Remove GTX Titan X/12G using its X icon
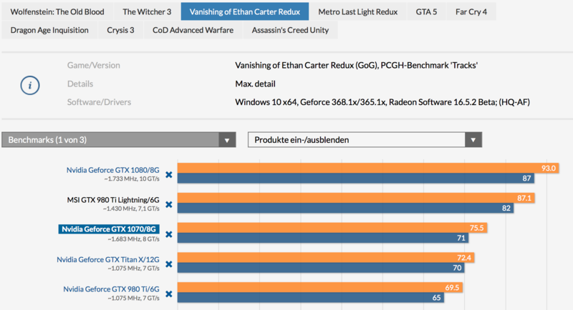 [x=169, y=264]
